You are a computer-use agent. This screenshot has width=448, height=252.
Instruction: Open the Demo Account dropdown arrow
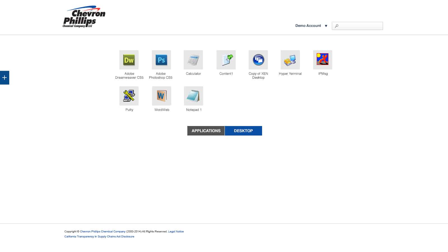coord(326,26)
